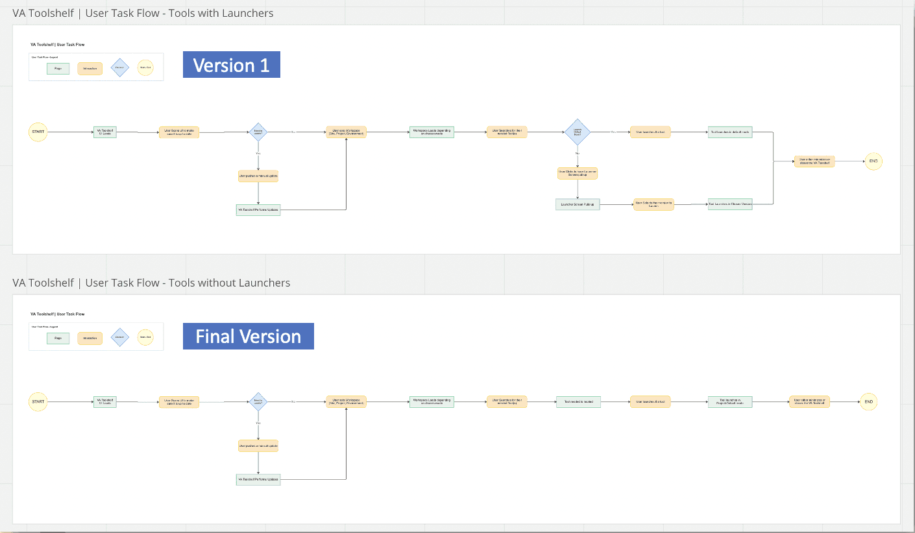Select 'User Searches for their needed Tool(s)' in Final Version
The image size is (915, 533).
(507, 402)
